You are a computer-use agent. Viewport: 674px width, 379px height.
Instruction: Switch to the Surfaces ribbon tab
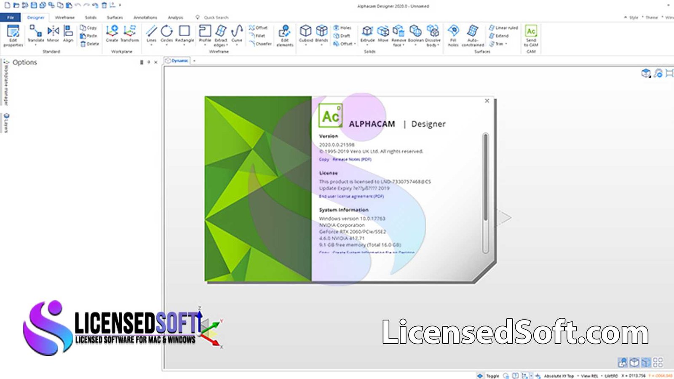115,17
